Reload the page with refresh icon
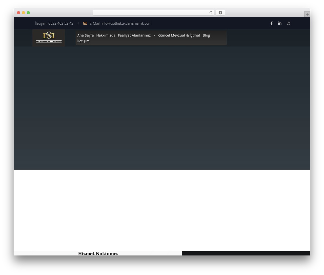The image size is (324, 275). 211,13
